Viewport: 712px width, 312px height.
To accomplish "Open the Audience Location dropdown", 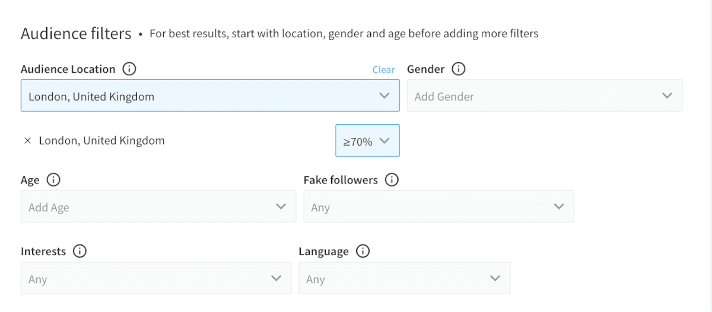I will tap(202, 96).
